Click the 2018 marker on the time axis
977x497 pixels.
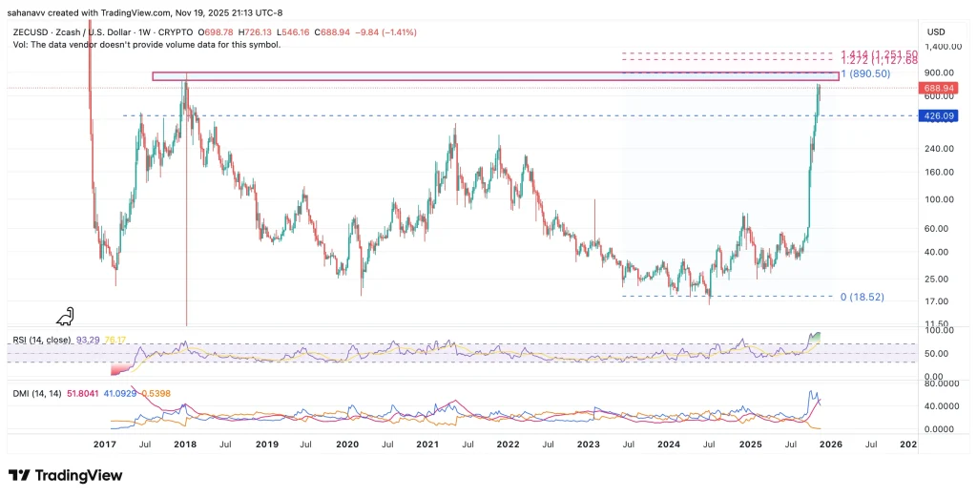pos(185,445)
